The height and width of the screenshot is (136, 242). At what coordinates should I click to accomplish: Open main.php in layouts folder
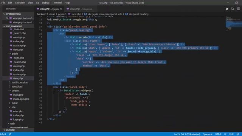(18, 95)
